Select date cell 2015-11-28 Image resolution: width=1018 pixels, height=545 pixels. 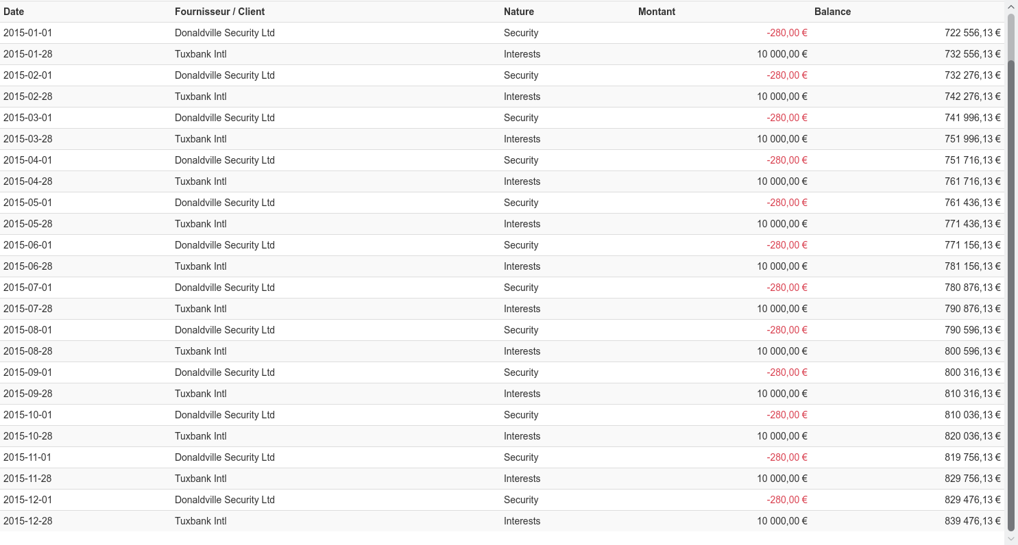pos(27,479)
